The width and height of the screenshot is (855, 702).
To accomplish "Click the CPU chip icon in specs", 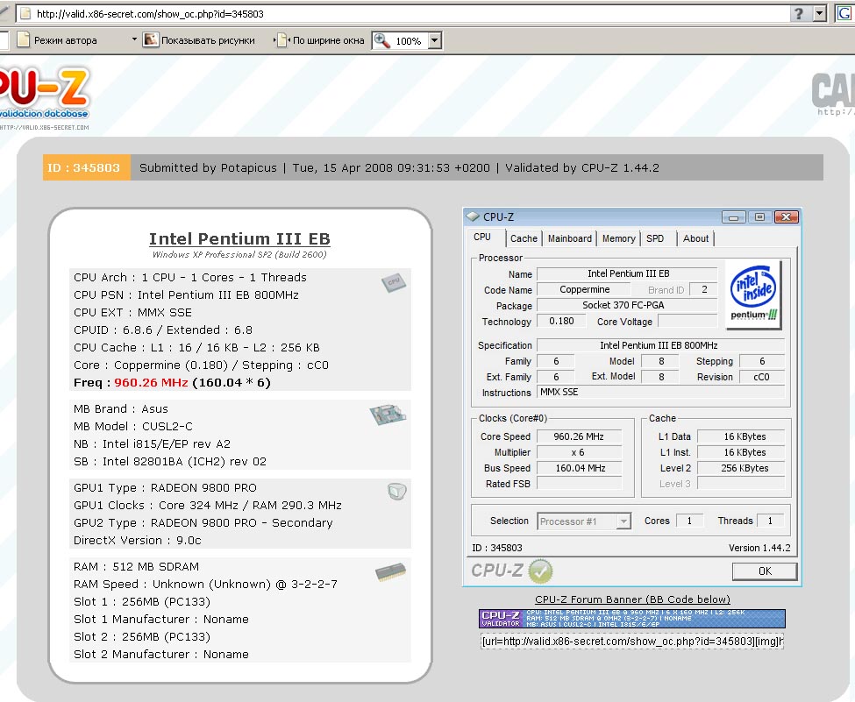I will [x=394, y=282].
